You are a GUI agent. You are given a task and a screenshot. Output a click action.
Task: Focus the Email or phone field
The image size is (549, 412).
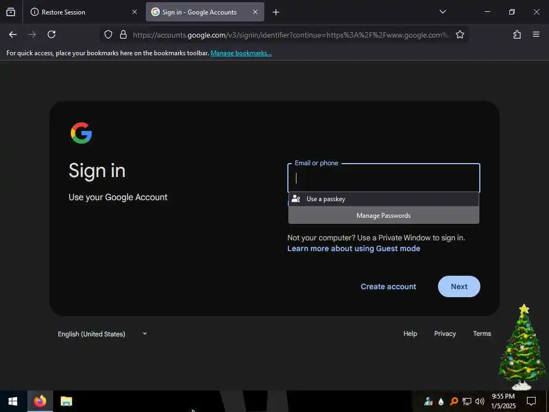tap(383, 178)
